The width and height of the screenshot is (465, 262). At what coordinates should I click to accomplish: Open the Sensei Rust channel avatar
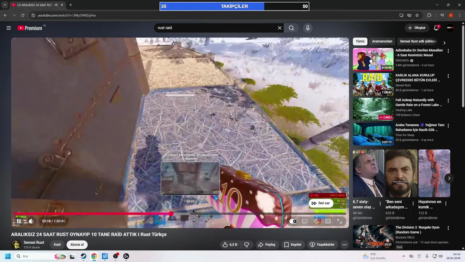click(x=16, y=245)
